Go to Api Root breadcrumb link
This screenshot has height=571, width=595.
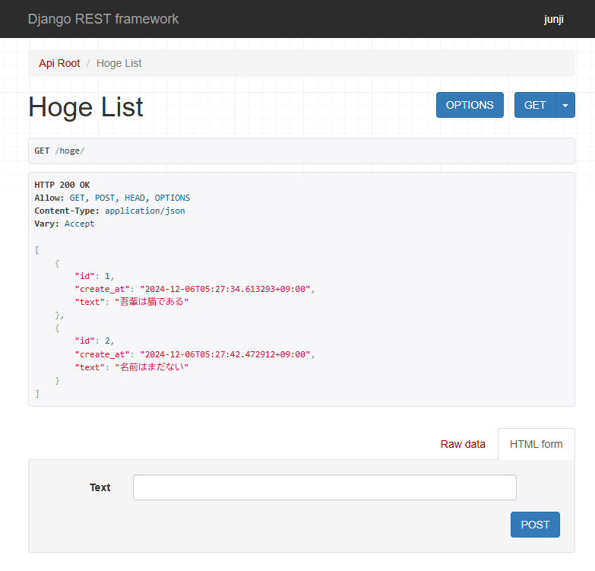click(x=59, y=63)
